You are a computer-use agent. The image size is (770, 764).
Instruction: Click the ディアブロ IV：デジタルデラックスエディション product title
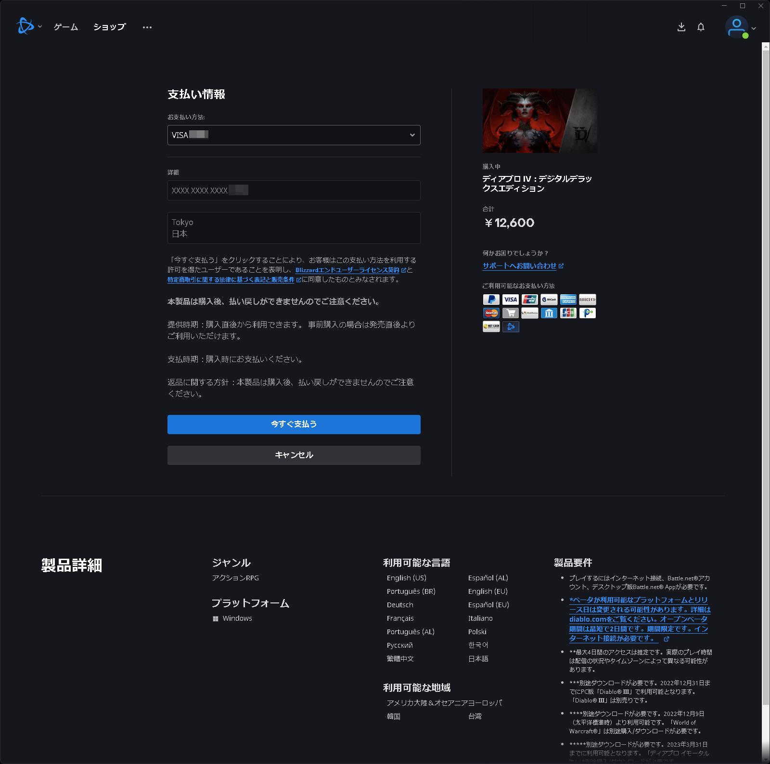[x=537, y=184]
